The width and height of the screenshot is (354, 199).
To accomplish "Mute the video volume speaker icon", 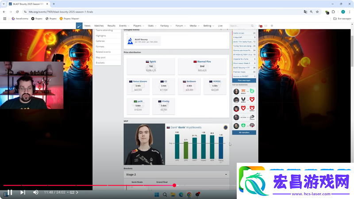I will point(35,192).
